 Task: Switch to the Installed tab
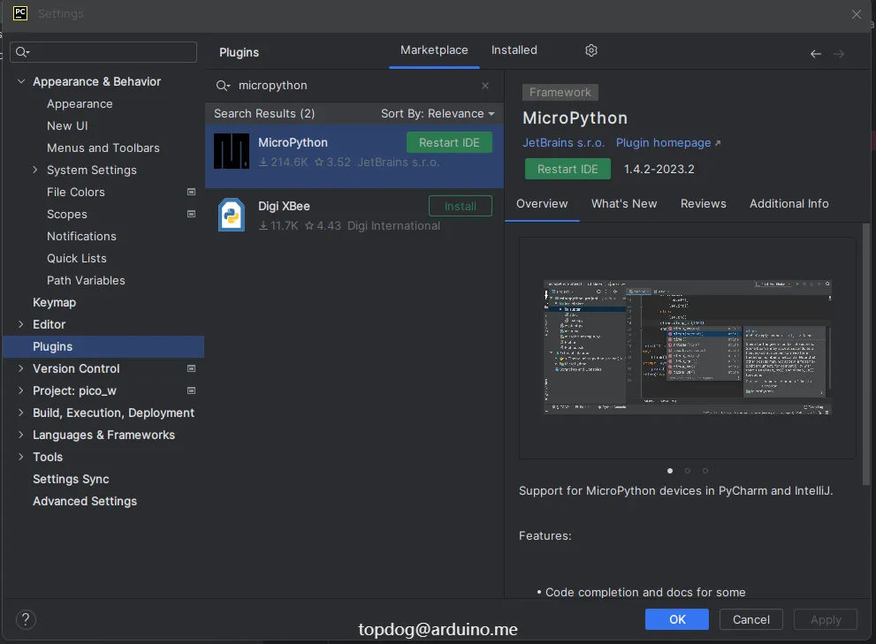click(514, 50)
